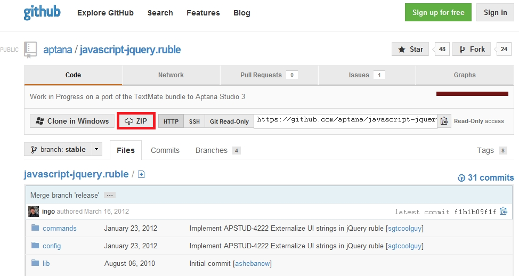Screen dimensions: 519x276
Task: Click the clone URL field
Action: point(346,121)
